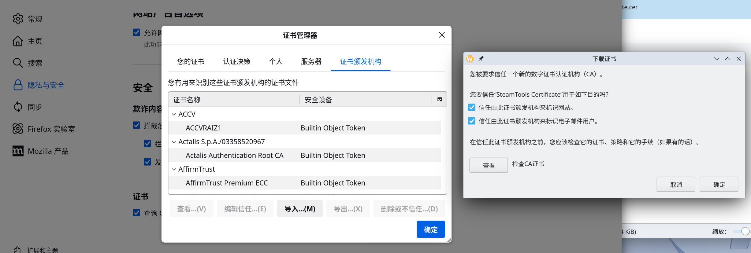The width and height of the screenshot is (751, 253).
Task: Confirm Certificate Manager with blue 确定 button
Action: (431, 229)
